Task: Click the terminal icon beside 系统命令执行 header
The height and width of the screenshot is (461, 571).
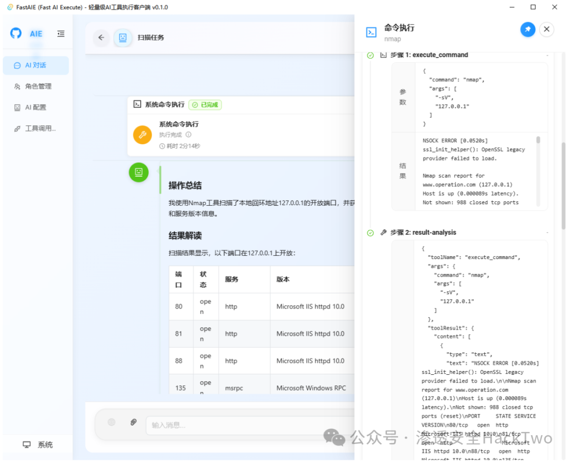Action: 137,104
